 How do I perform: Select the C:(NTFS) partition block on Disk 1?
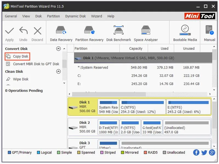143,107
